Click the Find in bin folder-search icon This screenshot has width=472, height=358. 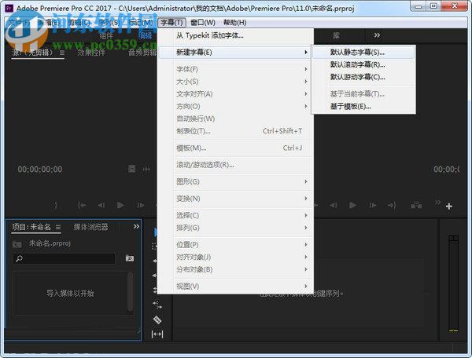coord(130,258)
